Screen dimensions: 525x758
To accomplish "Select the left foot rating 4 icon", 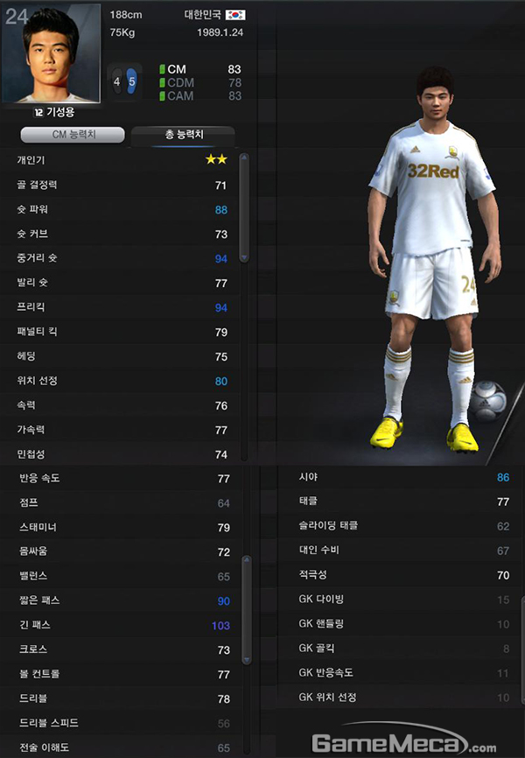I will tap(117, 81).
